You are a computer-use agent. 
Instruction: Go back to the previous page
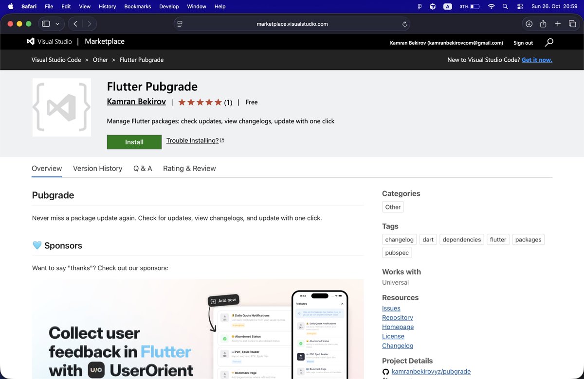pos(75,24)
